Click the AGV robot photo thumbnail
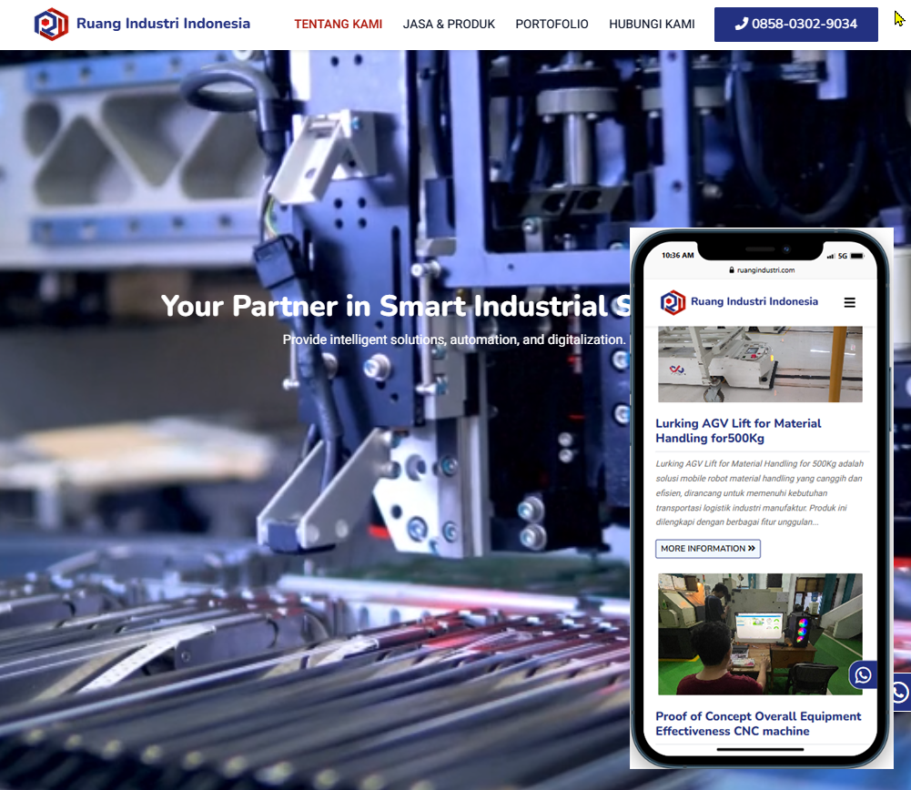 [x=760, y=362]
